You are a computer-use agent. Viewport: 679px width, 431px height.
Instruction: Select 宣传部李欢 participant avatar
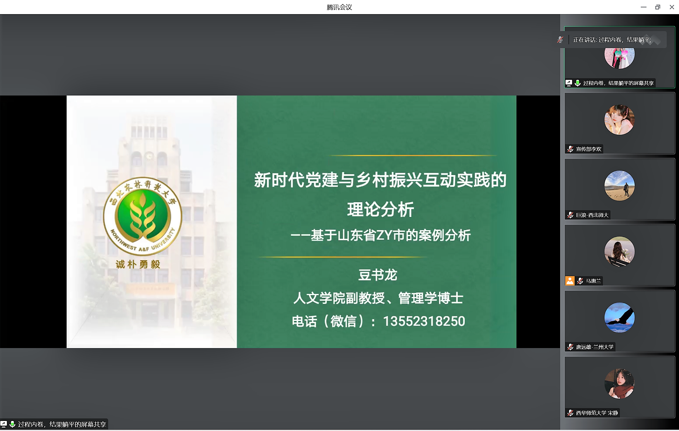tap(619, 120)
